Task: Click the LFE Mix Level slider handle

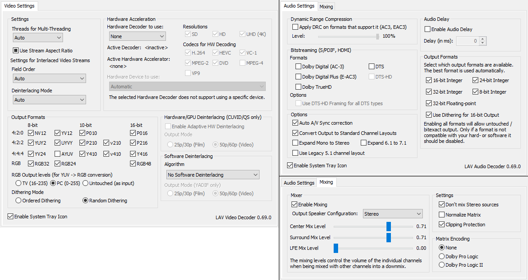Action: click(336, 248)
